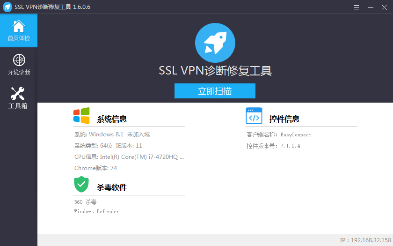Click the green shield antivirus icon
The width and height of the screenshot is (393, 246).
81,184
